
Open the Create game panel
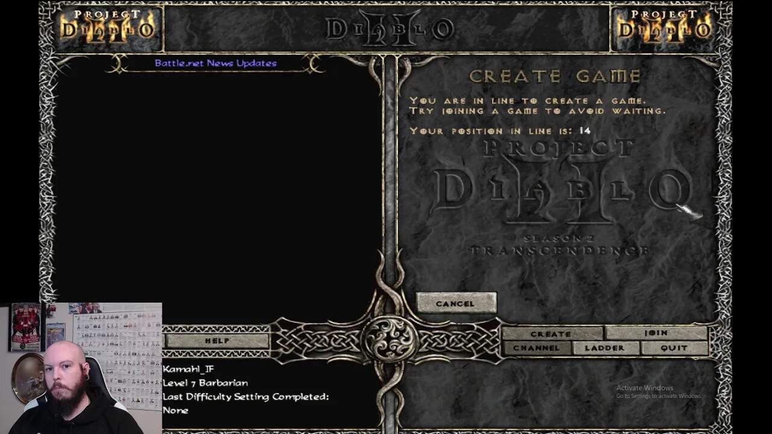pyautogui.click(x=551, y=333)
